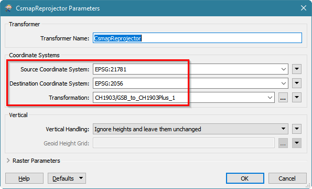Confirm with the OK button
This screenshot has width=312, height=189.
click(x=245, y=178)
